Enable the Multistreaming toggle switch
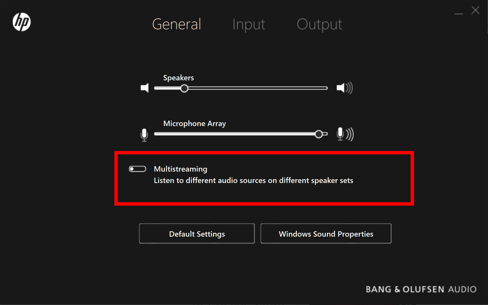The image size is (488, 305). pos(138,169)
